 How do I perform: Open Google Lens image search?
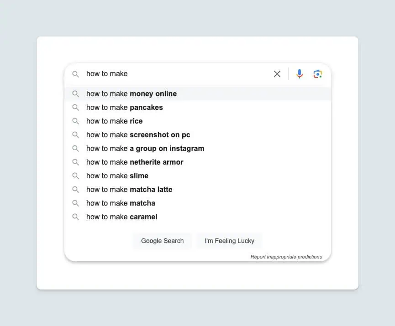tap(318, 74)
